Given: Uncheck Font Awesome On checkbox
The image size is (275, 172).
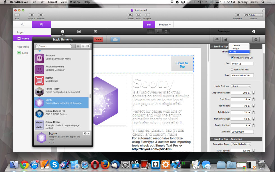Looking at the screenshot, I should click(x=232, y=58).
